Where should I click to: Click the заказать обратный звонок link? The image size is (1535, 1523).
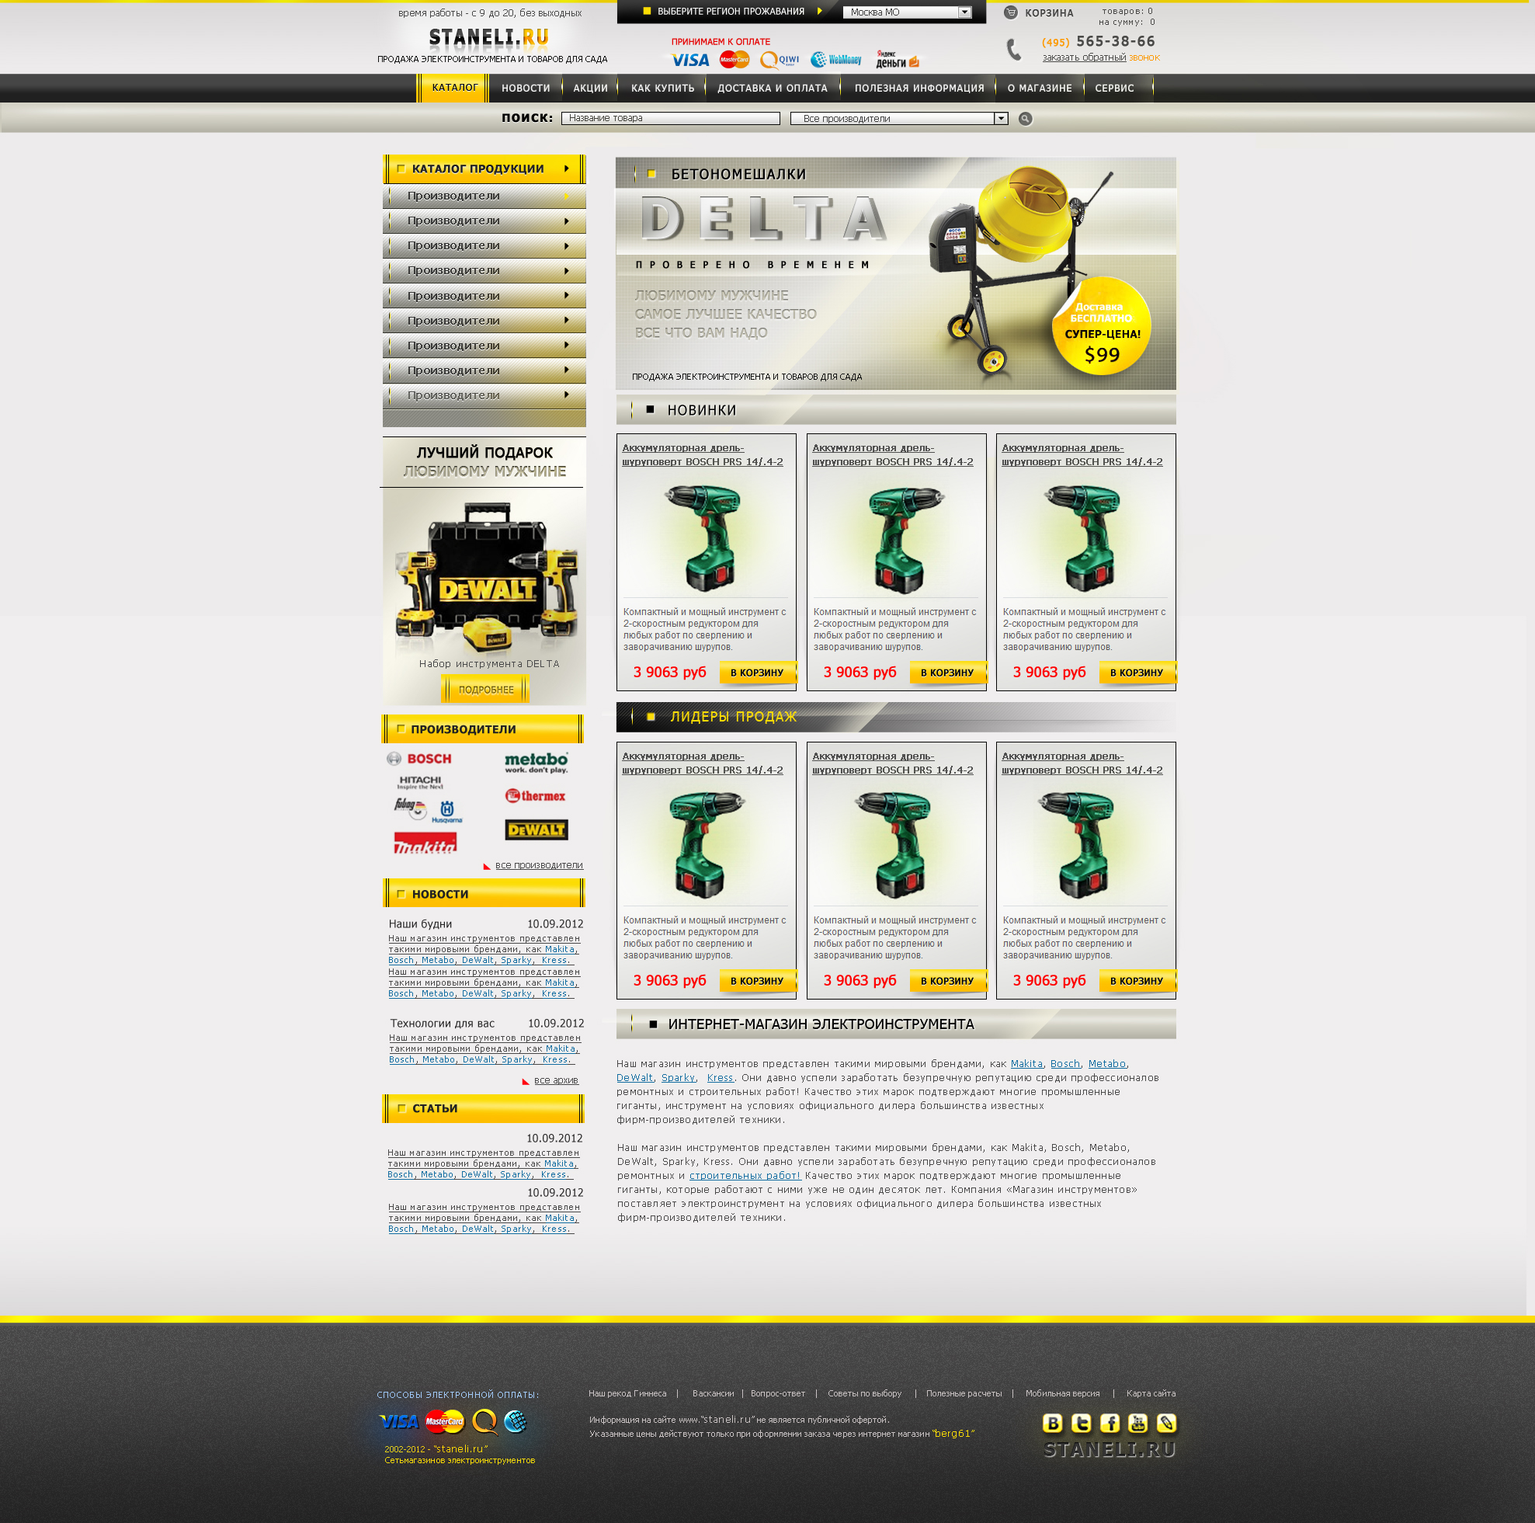click(x=1100, y=57)
